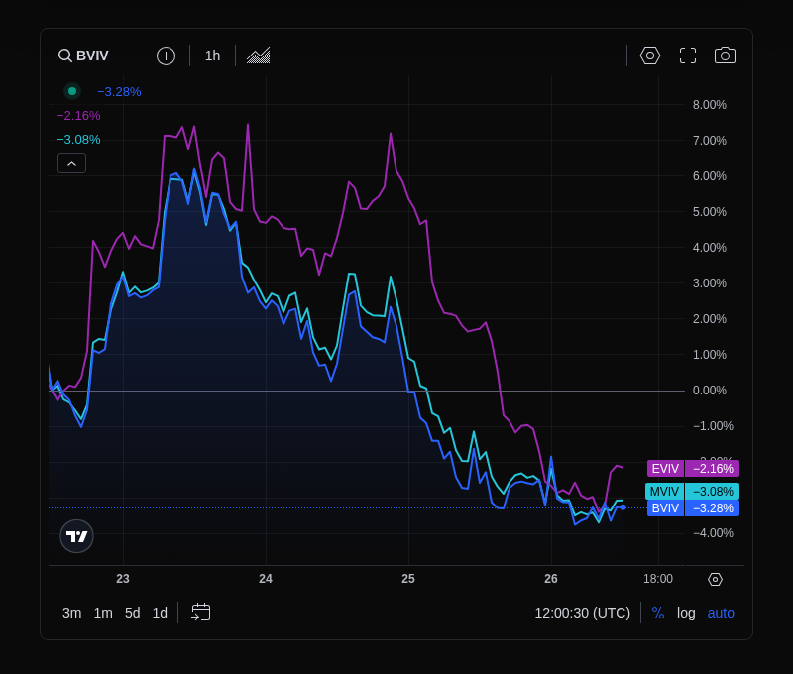Screen dimensions: 793x674
Task: Open the BVIV symbol search
Action: tap(83, 56)
